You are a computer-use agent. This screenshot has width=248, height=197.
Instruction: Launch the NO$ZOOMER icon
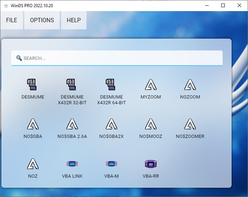click(x=190, y=124)
